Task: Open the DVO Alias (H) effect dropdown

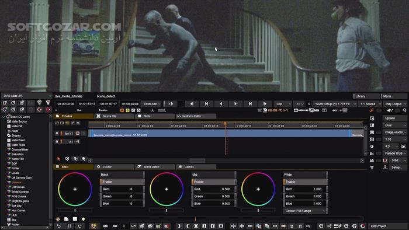Action: (x=26, y=96)
